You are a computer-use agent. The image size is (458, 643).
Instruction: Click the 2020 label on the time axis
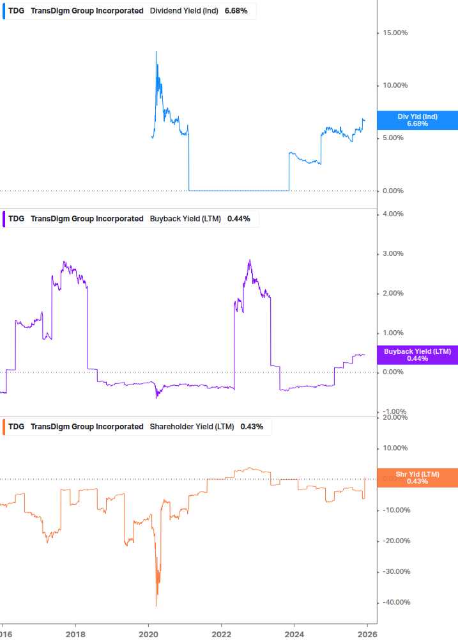148,635
